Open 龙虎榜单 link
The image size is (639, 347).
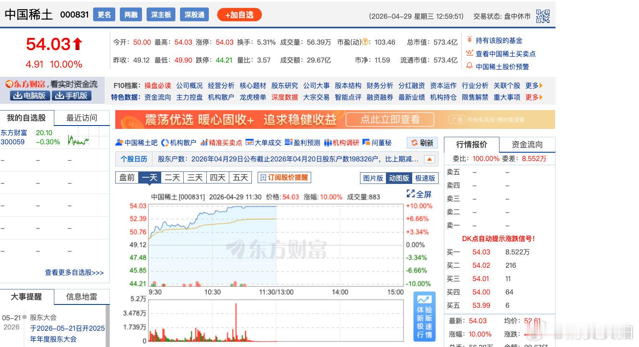253,97
